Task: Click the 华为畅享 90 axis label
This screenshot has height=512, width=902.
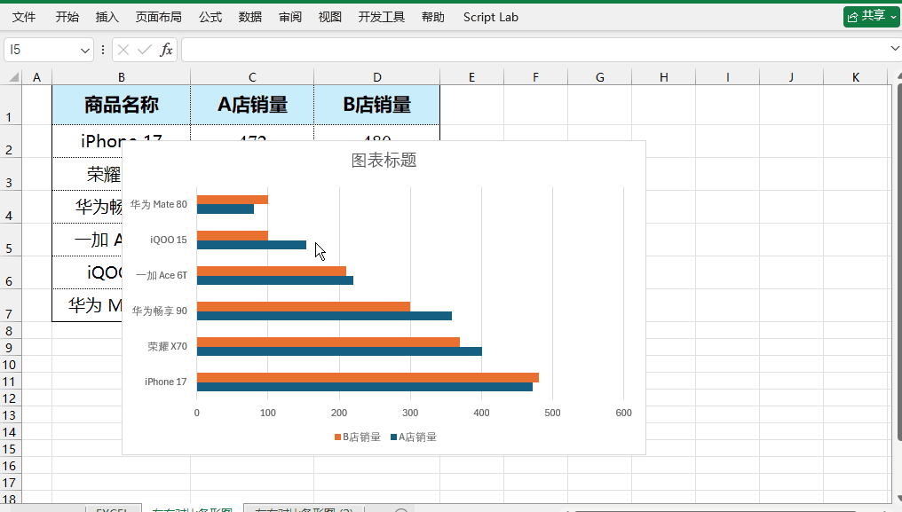Action: [x=159, y=311]
